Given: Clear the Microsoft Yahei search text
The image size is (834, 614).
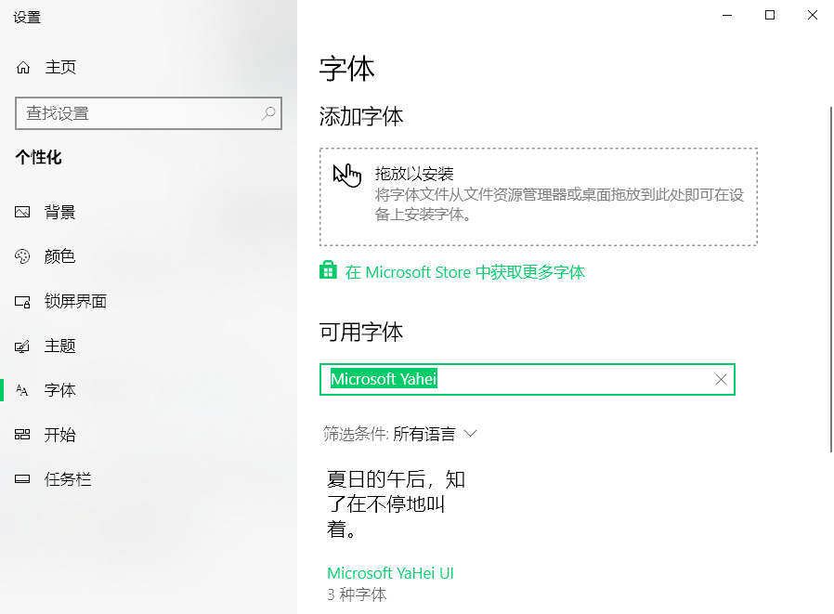Looking at the screenshot, I should coord(721,379).
